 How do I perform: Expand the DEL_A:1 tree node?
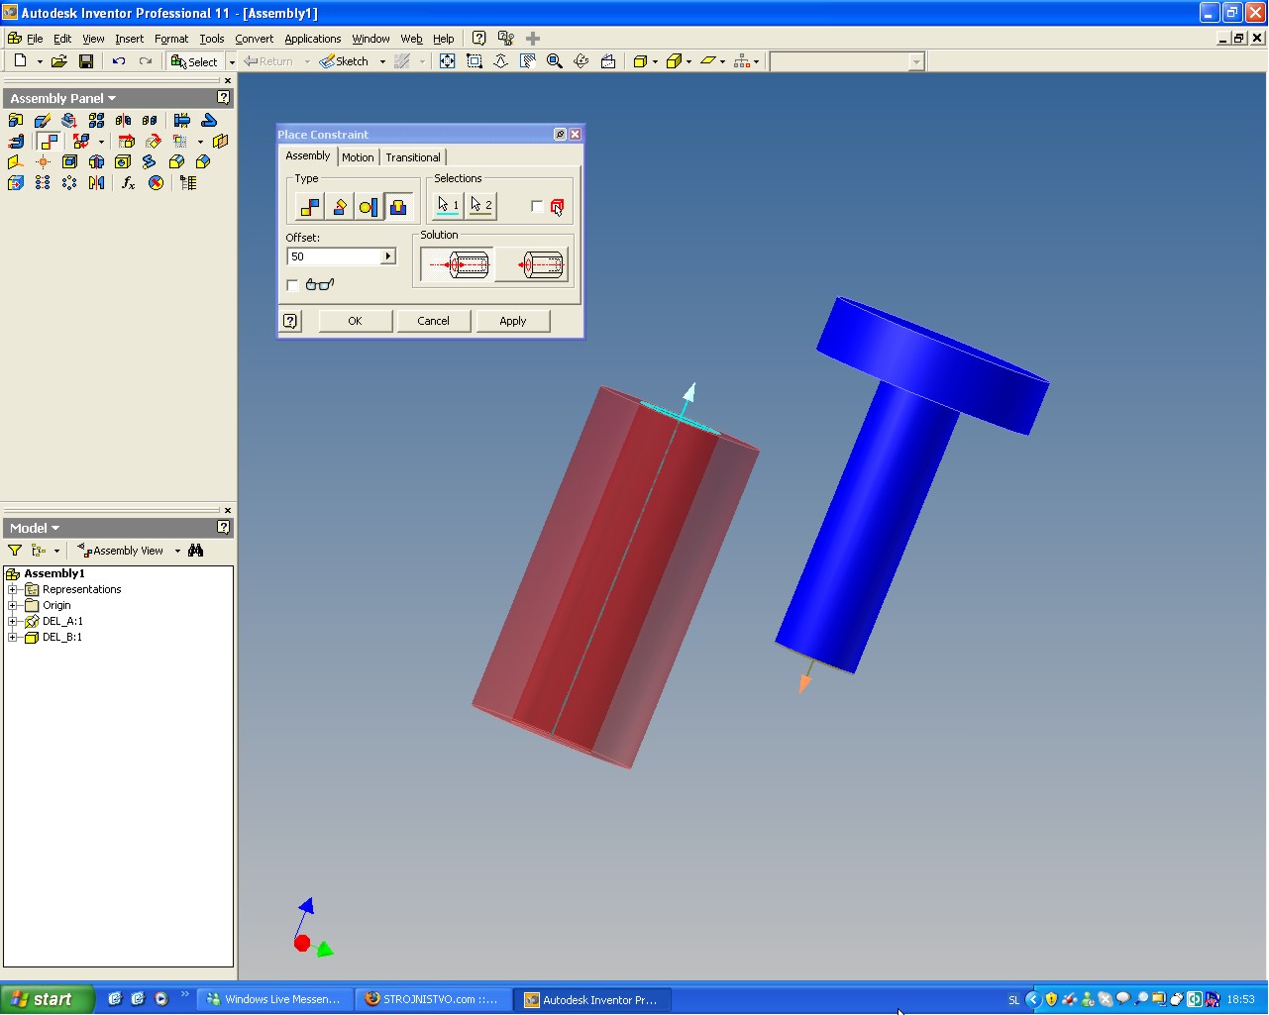13,621
